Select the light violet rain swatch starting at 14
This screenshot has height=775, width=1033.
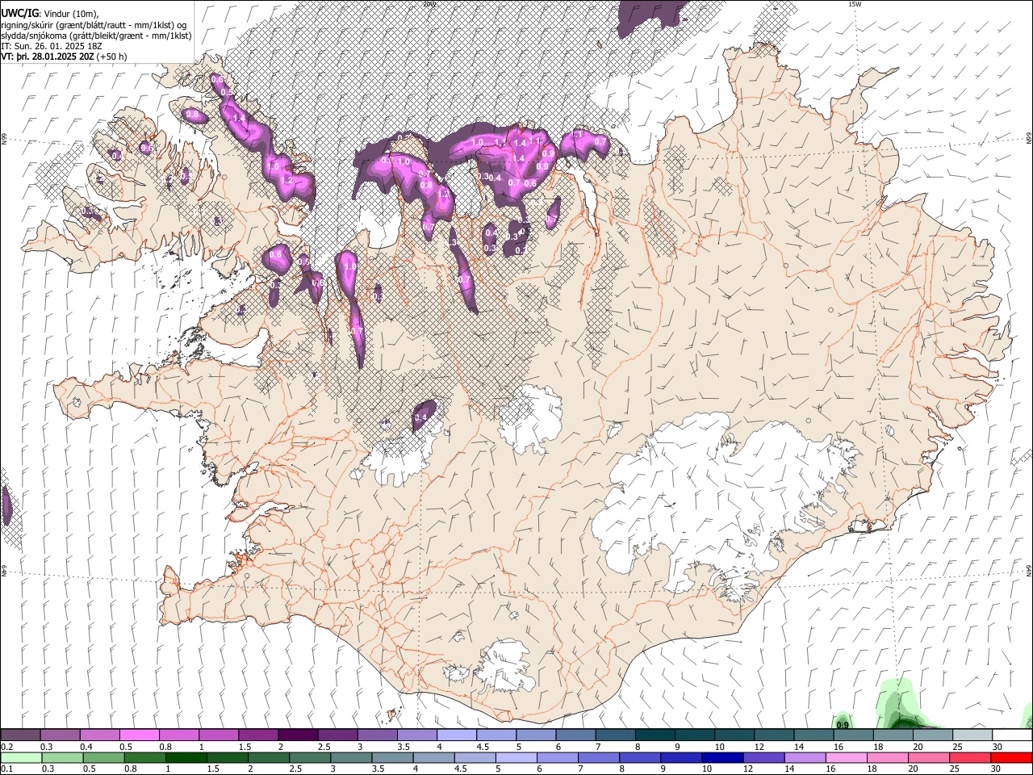click(805, 758)
